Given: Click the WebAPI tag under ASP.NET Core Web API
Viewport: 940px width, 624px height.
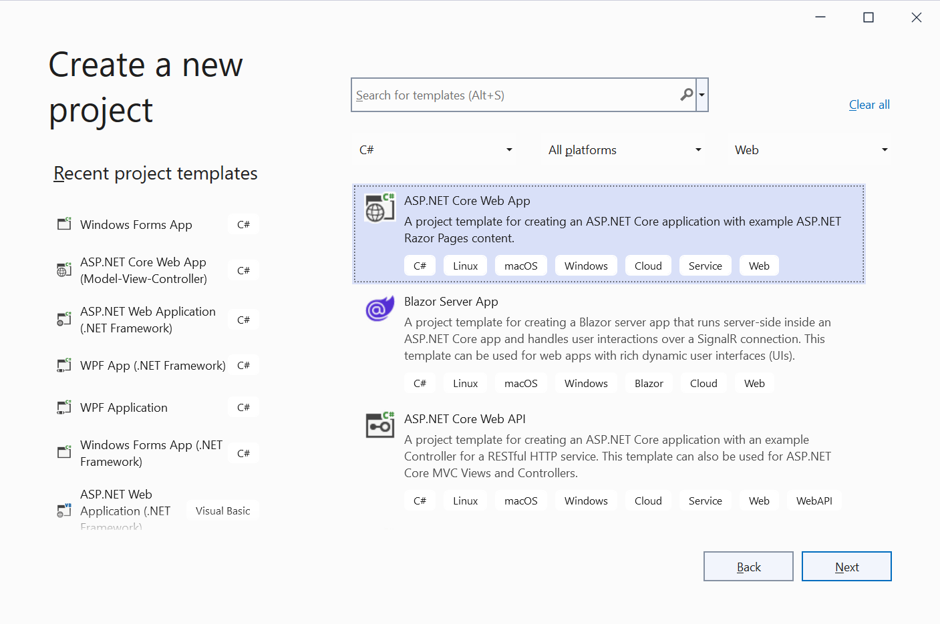Looking at the screenshot, I should 814,501.
